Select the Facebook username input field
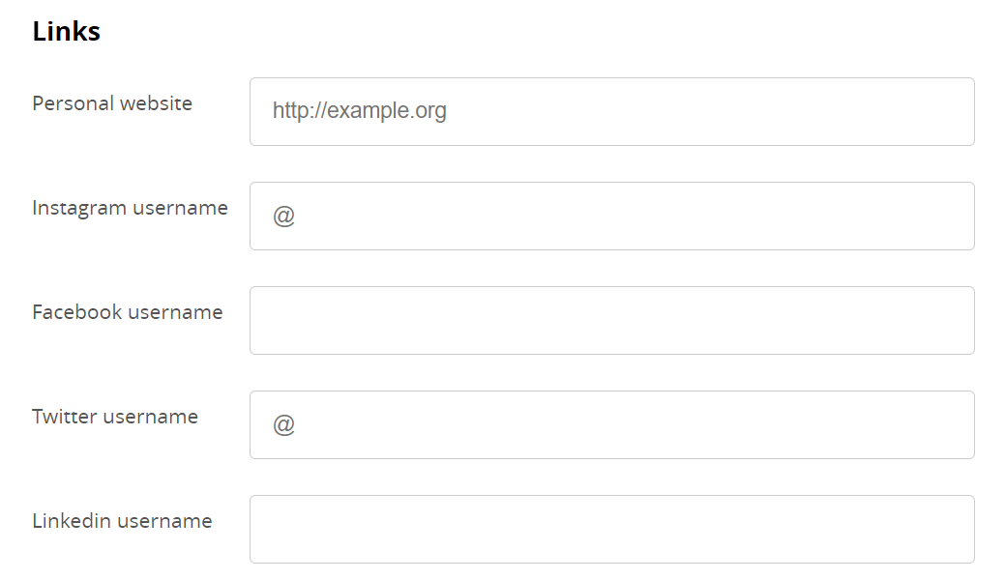 click(611, 320)
